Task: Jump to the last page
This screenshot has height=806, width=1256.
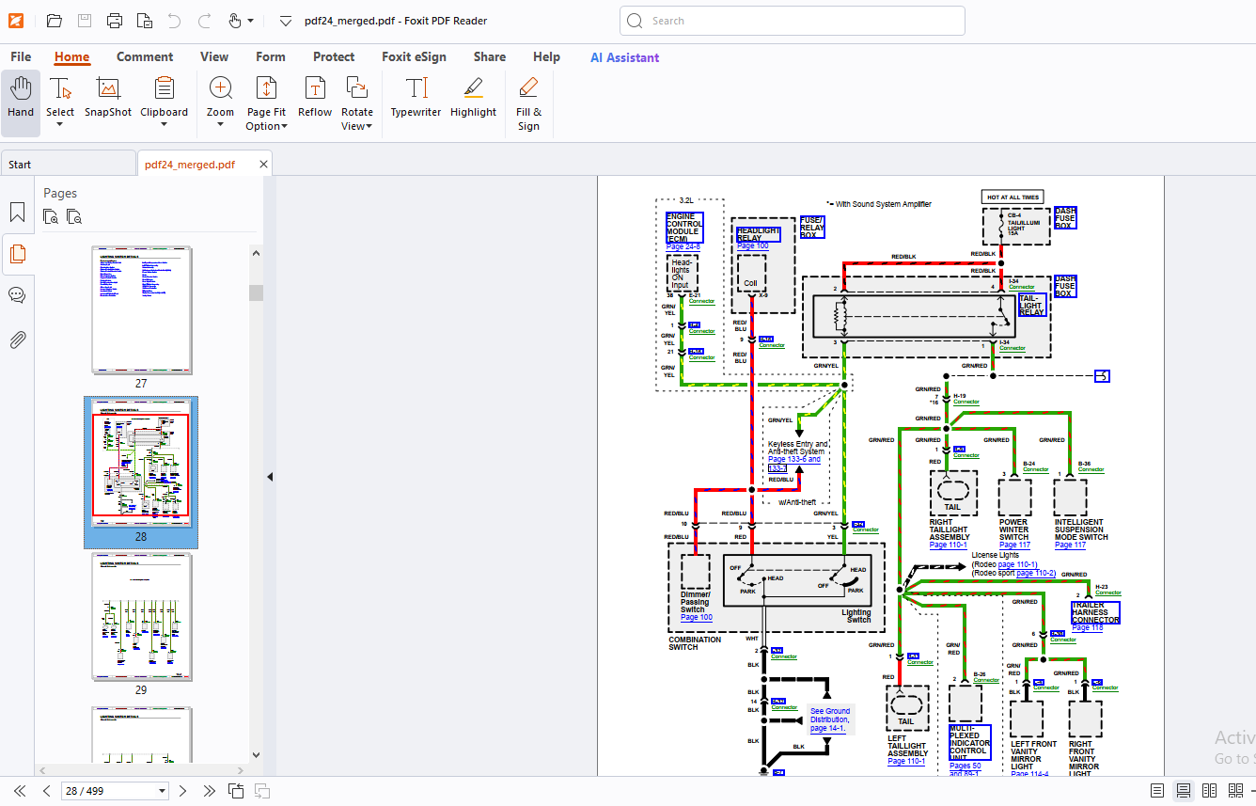Action: click(x=210, y=791)
